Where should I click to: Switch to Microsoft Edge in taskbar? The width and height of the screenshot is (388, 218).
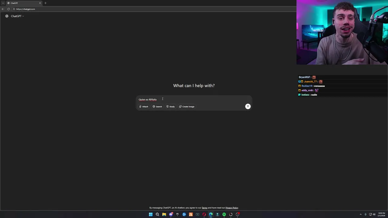[x=211, y=214]
